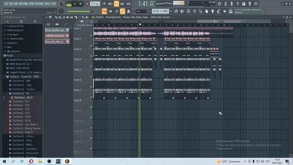Open the VIEW menu
Image resolution: width=293 pixels, height=165 pixels.
[x=32, y=4]
